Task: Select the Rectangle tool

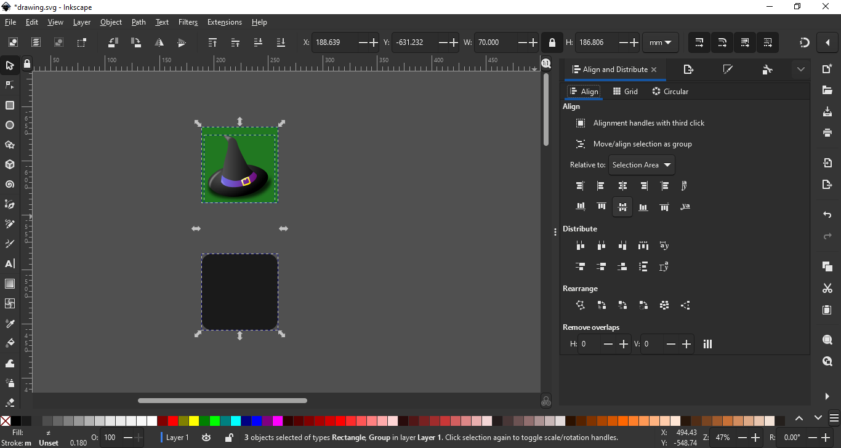Action: pyautogui.click(x=10, y=105)
